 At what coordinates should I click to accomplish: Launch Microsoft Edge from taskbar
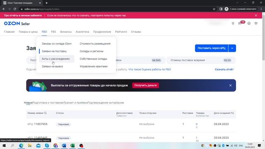click(21, 145)
